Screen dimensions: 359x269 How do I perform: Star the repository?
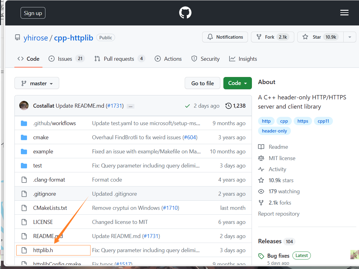point(320,37)
